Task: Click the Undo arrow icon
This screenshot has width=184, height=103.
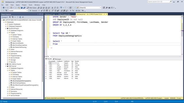Action: (61, 8)
